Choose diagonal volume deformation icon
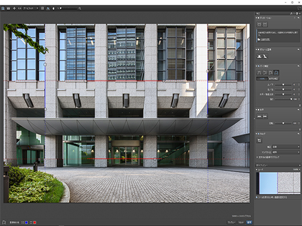The width and height of the screenshot is (302, 226). [265, 56]
